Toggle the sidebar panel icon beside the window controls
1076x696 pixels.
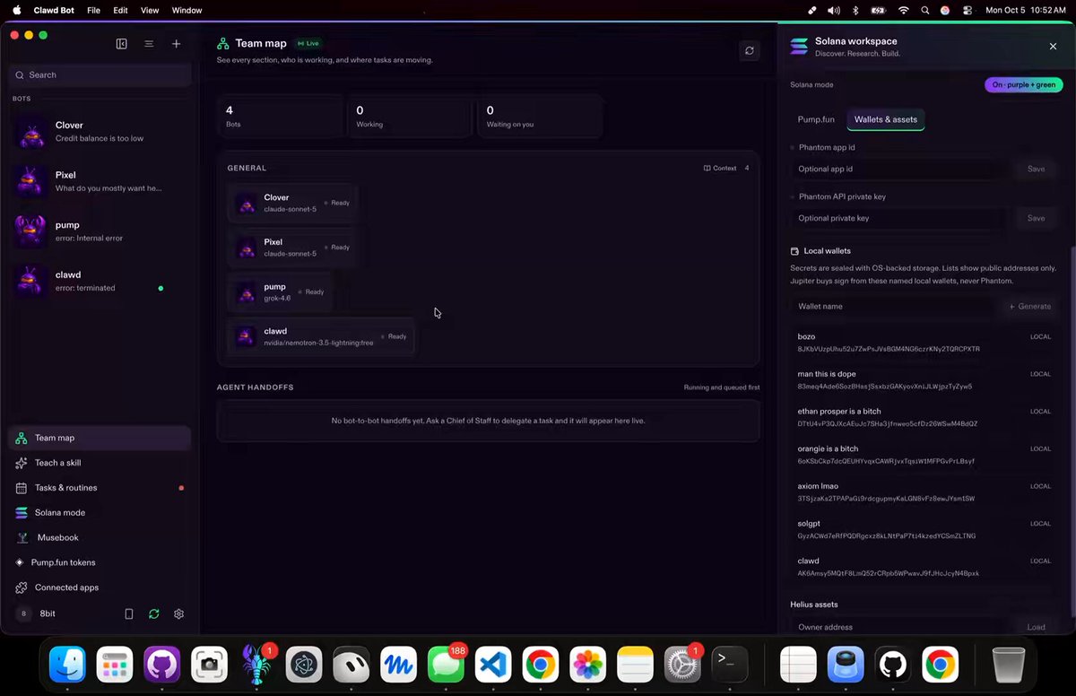click(x=122, y=44)
